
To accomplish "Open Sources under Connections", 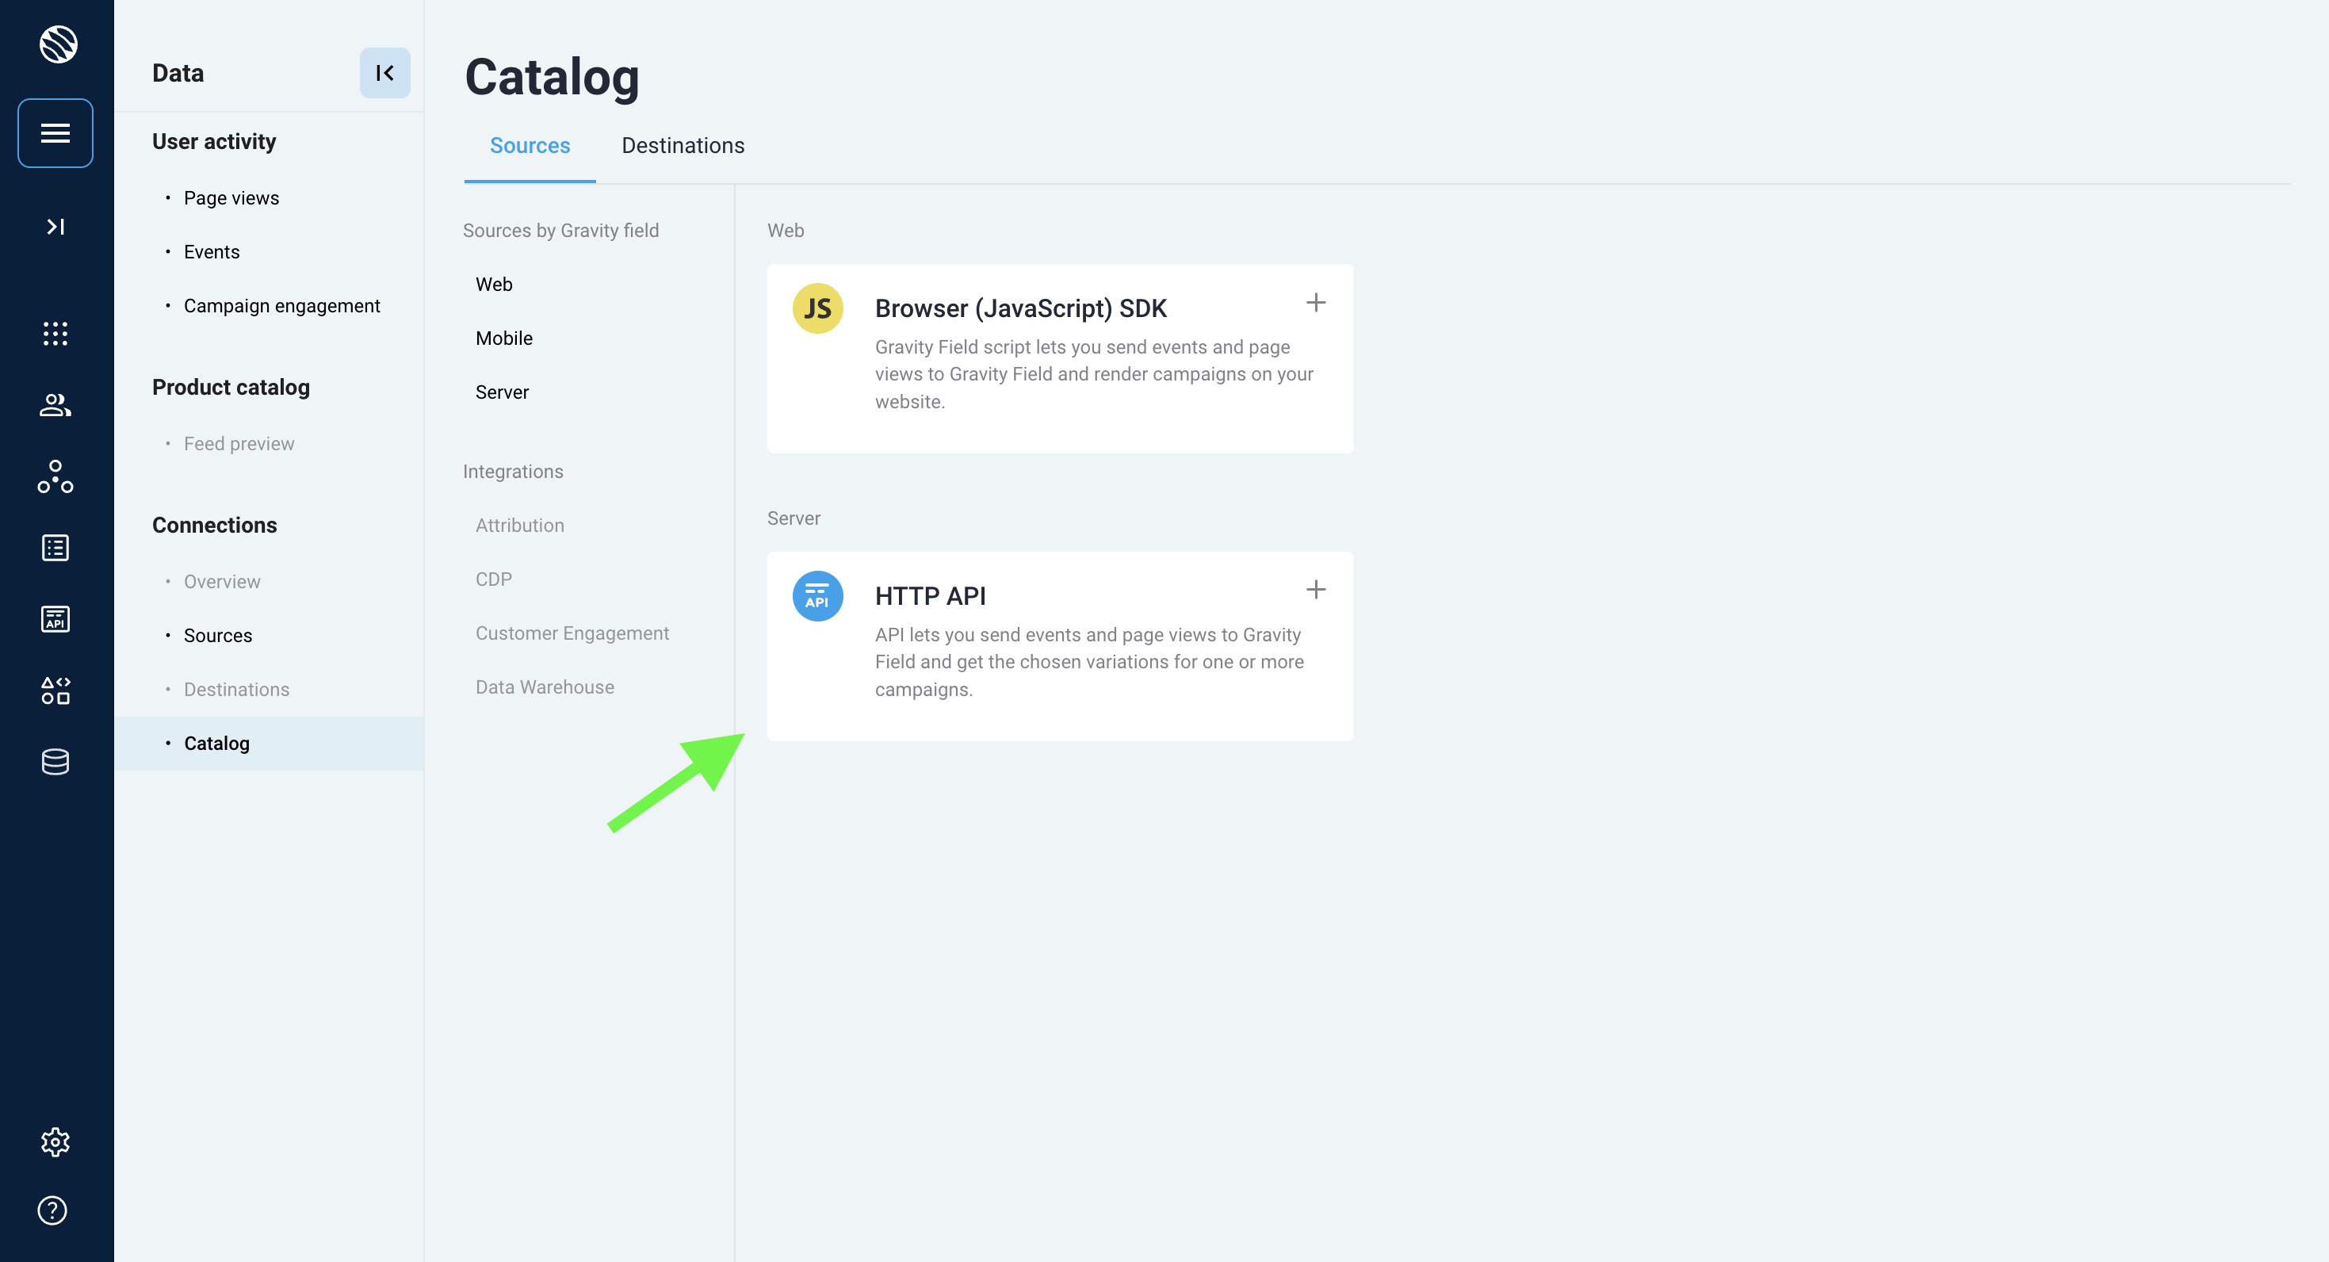I will coord(217,636).
